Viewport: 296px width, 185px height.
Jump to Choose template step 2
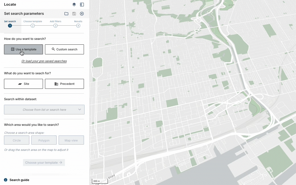[33, 26]
